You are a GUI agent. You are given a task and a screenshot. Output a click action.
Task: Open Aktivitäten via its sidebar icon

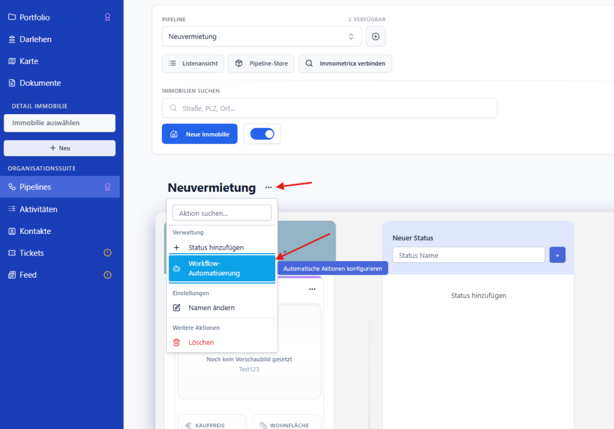[x=12, y=209]
